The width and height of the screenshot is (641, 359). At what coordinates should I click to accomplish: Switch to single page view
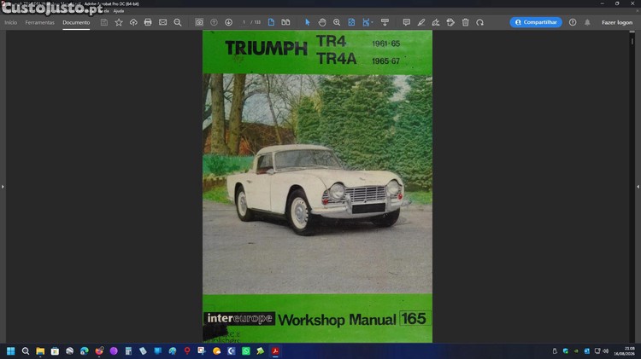[x=271, y=22]
